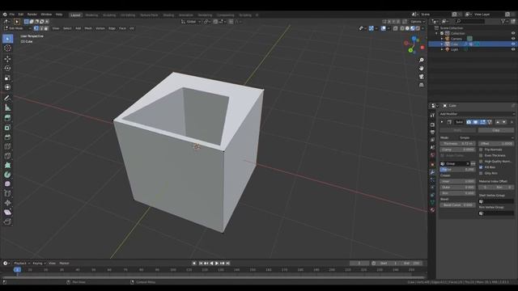
Task: Hide the Cube object in outliner
Action: [513, 44]
